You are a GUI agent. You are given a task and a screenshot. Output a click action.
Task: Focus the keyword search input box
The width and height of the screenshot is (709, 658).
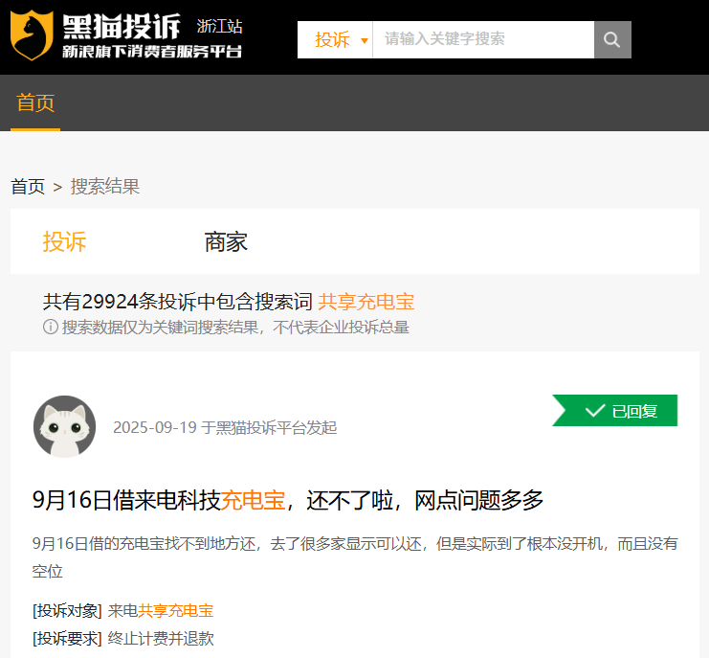coord(482,40)
